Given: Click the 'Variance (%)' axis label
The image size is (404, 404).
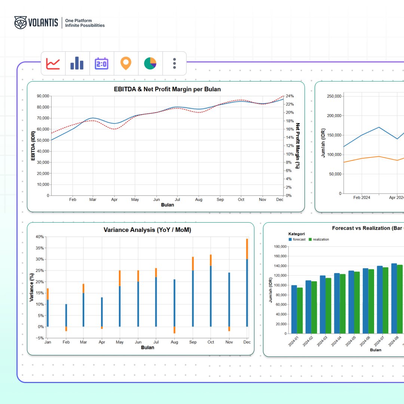Looking at the screenshot, I should tap(32, 287).
